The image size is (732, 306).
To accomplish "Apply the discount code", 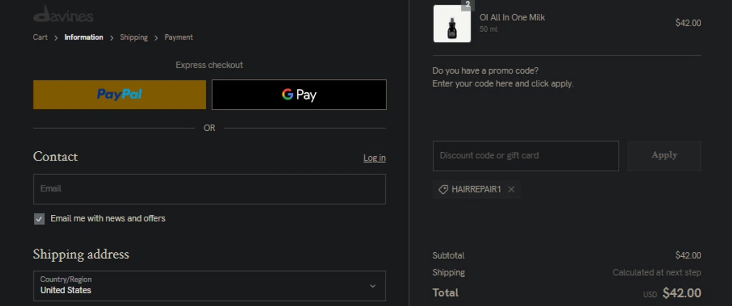I will (664, 156).
